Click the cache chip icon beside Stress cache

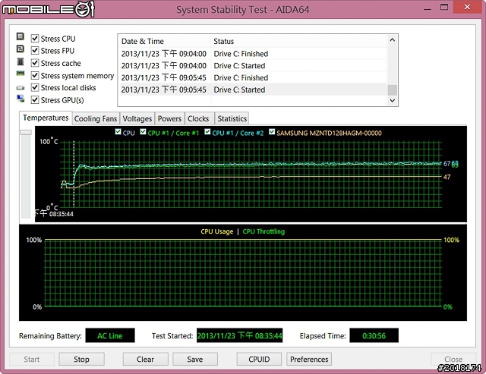coord(21,61)
